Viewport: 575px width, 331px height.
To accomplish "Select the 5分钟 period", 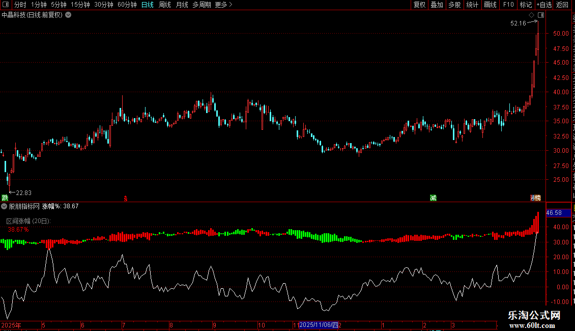I will tap(59, 5).
